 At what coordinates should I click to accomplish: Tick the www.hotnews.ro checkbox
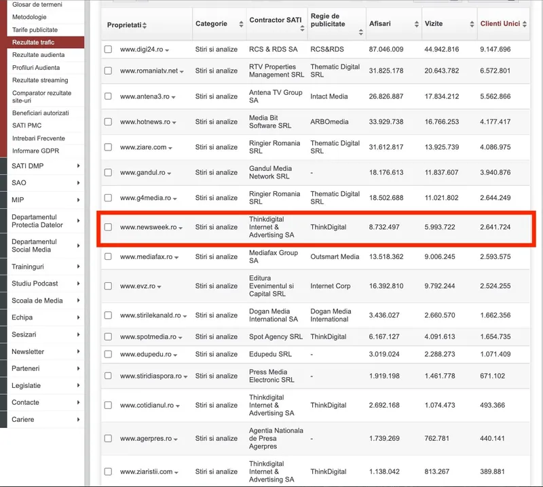click(x=108, y=121)
